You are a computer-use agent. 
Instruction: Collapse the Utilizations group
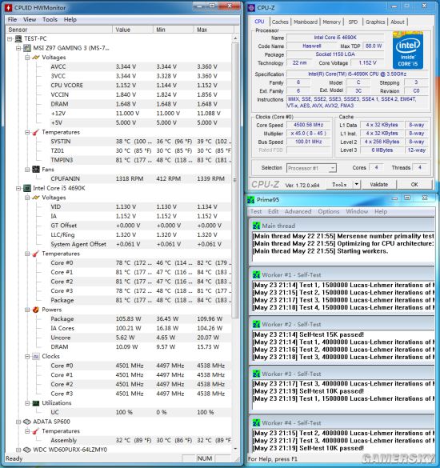pyautogui.click(x=27, y=403)
